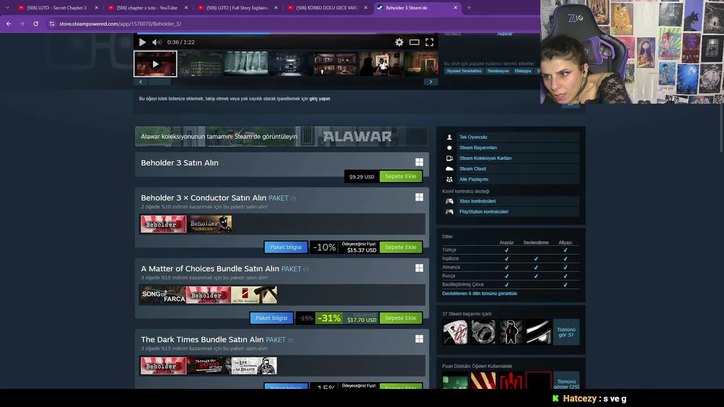
Task: Close the Beholder 3 Steam'de tab
Action: 455,8
